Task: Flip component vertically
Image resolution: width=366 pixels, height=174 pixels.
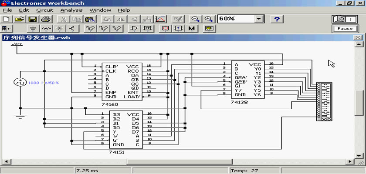Action: point(134,19)
